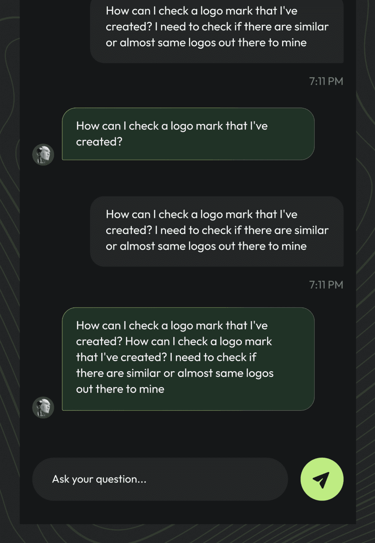Click the first text line of the topmost user message
Image resolution: width=375 pixels, height=543 pixels.
click(201, 11)
